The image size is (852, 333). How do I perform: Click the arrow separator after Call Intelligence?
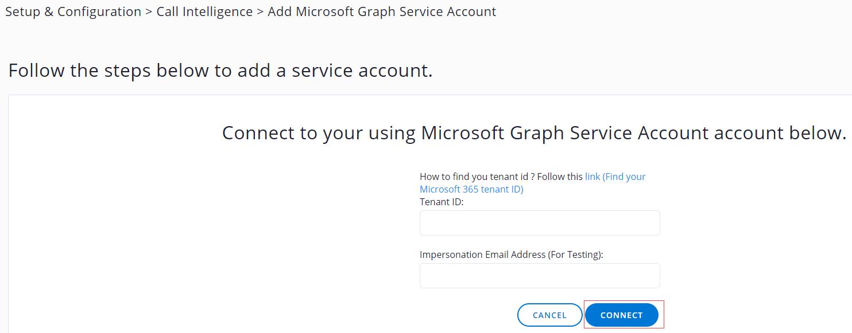(x=260, y=12)
